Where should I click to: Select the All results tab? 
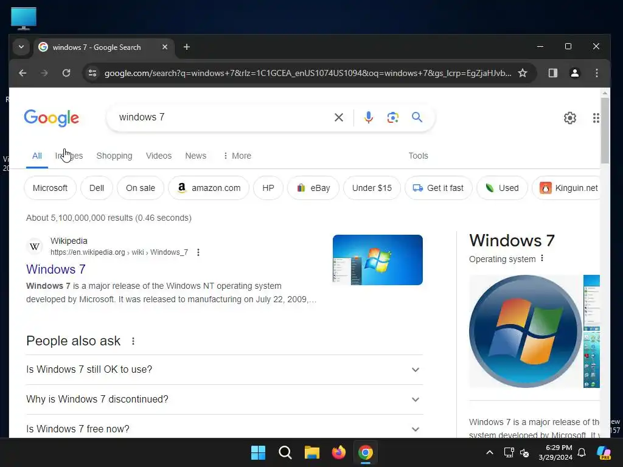[x=37, y=156]
